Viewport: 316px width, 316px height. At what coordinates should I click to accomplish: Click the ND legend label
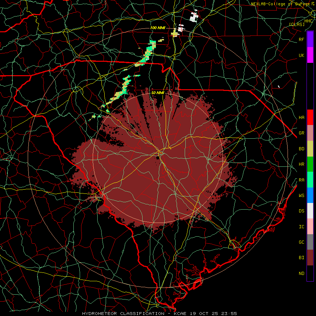coord(301,274)
